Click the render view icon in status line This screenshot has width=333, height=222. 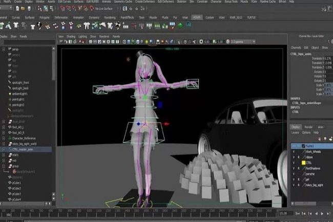[125, 9]
